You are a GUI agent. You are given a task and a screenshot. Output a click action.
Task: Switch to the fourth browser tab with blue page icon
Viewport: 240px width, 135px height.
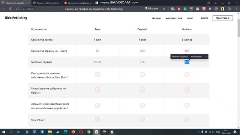[x=97, y=3]
